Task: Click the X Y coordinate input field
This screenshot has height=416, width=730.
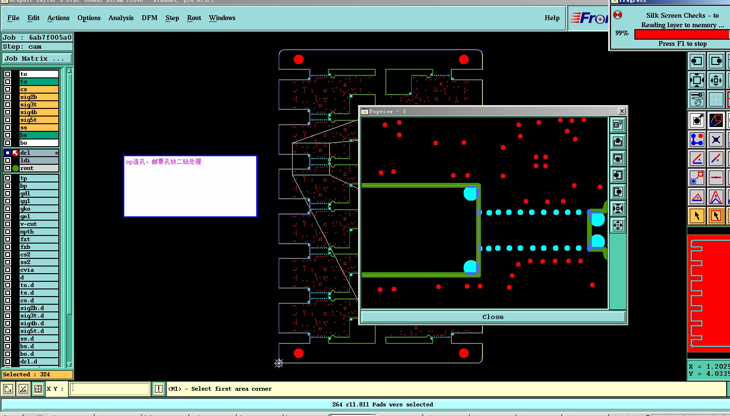Action: [x=110, y=389]
